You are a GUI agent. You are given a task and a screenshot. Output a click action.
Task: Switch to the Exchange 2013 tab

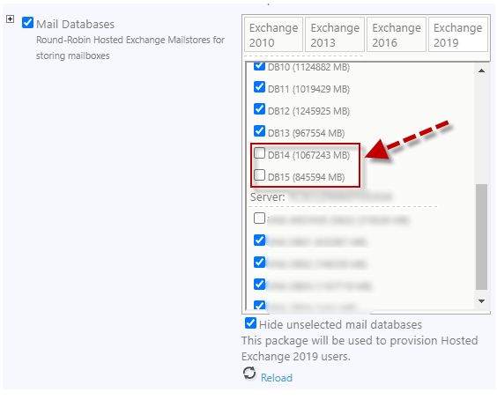pyautogui.click(x=335, y=35)
